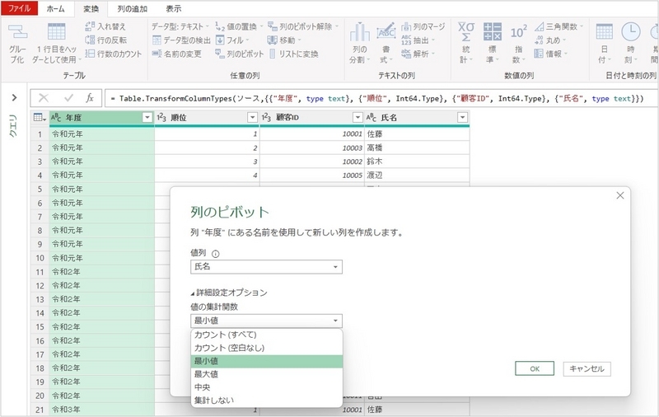Open 三角関数 (Trigonometry) menu
Viewport: 659px width, 417px height.
[559, 26]
